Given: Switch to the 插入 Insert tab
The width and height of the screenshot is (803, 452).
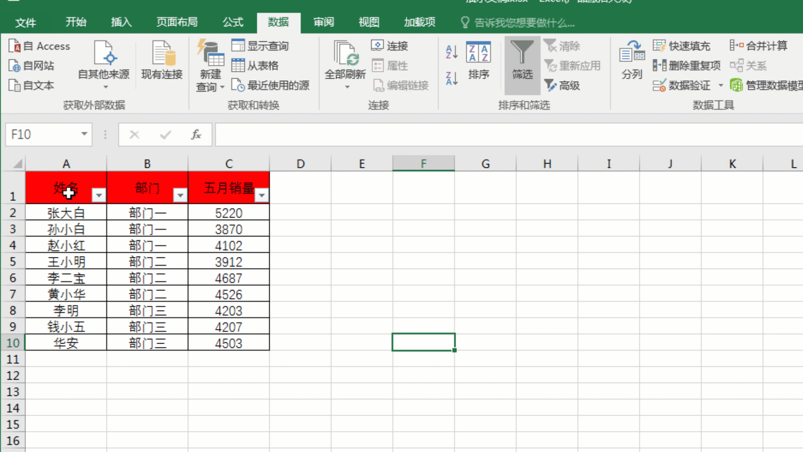Looking at the screenshot, I should coord(121,22).
